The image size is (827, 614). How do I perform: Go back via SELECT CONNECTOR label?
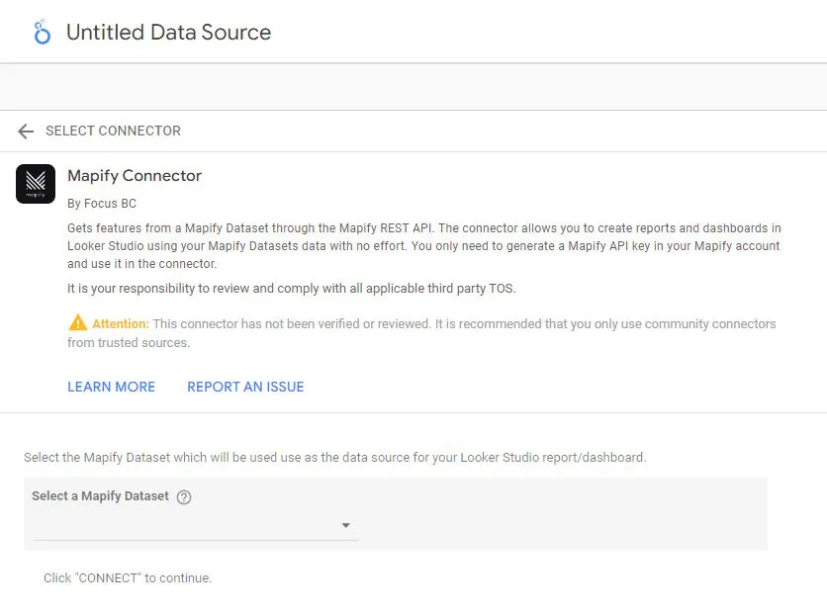113,131
